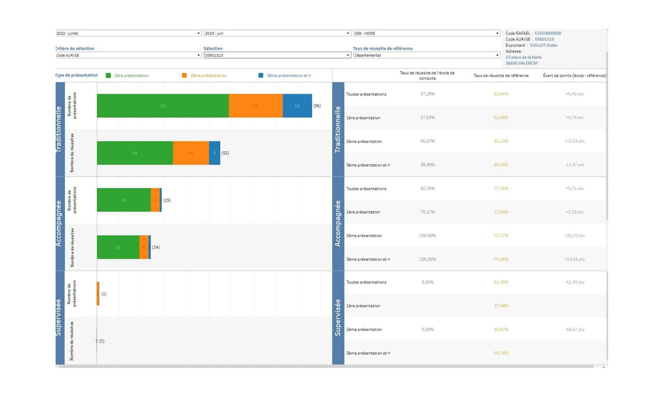Image resolution: width=664 pixels, height=416 pixels.
Task: Click the gap value +26,23 pts
Action: pyautogui.click(x=575, y=236)
